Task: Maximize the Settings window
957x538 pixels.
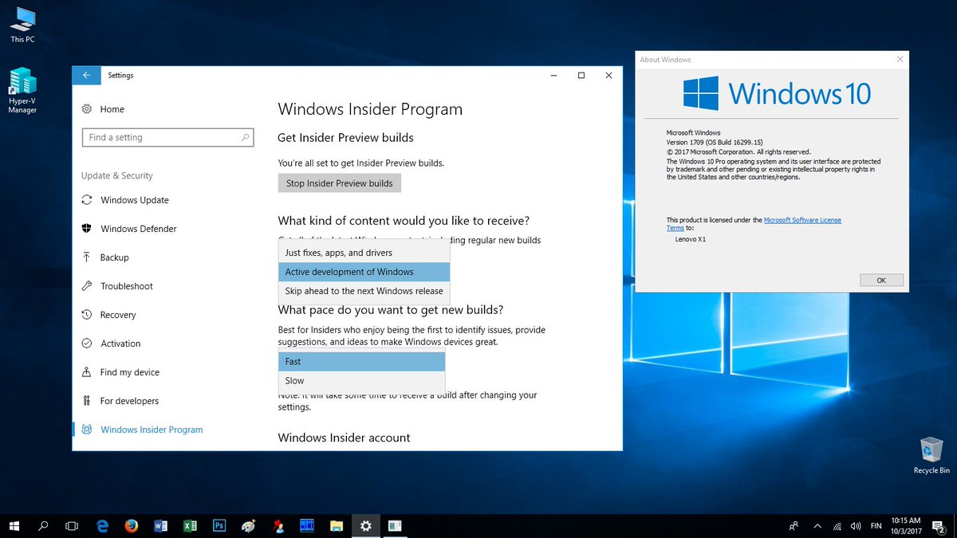Action: (x=581, y=75)
